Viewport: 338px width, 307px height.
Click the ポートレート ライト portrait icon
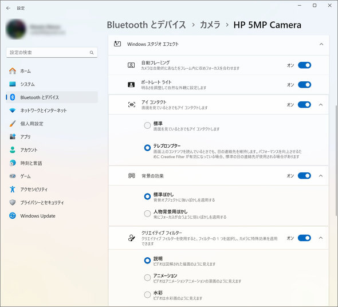coord(131,85)
